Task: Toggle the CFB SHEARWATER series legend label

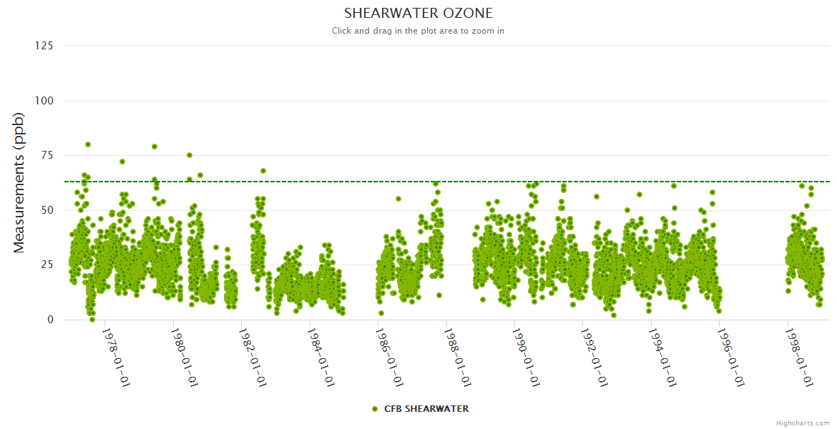Action: (x=426, y=409)
